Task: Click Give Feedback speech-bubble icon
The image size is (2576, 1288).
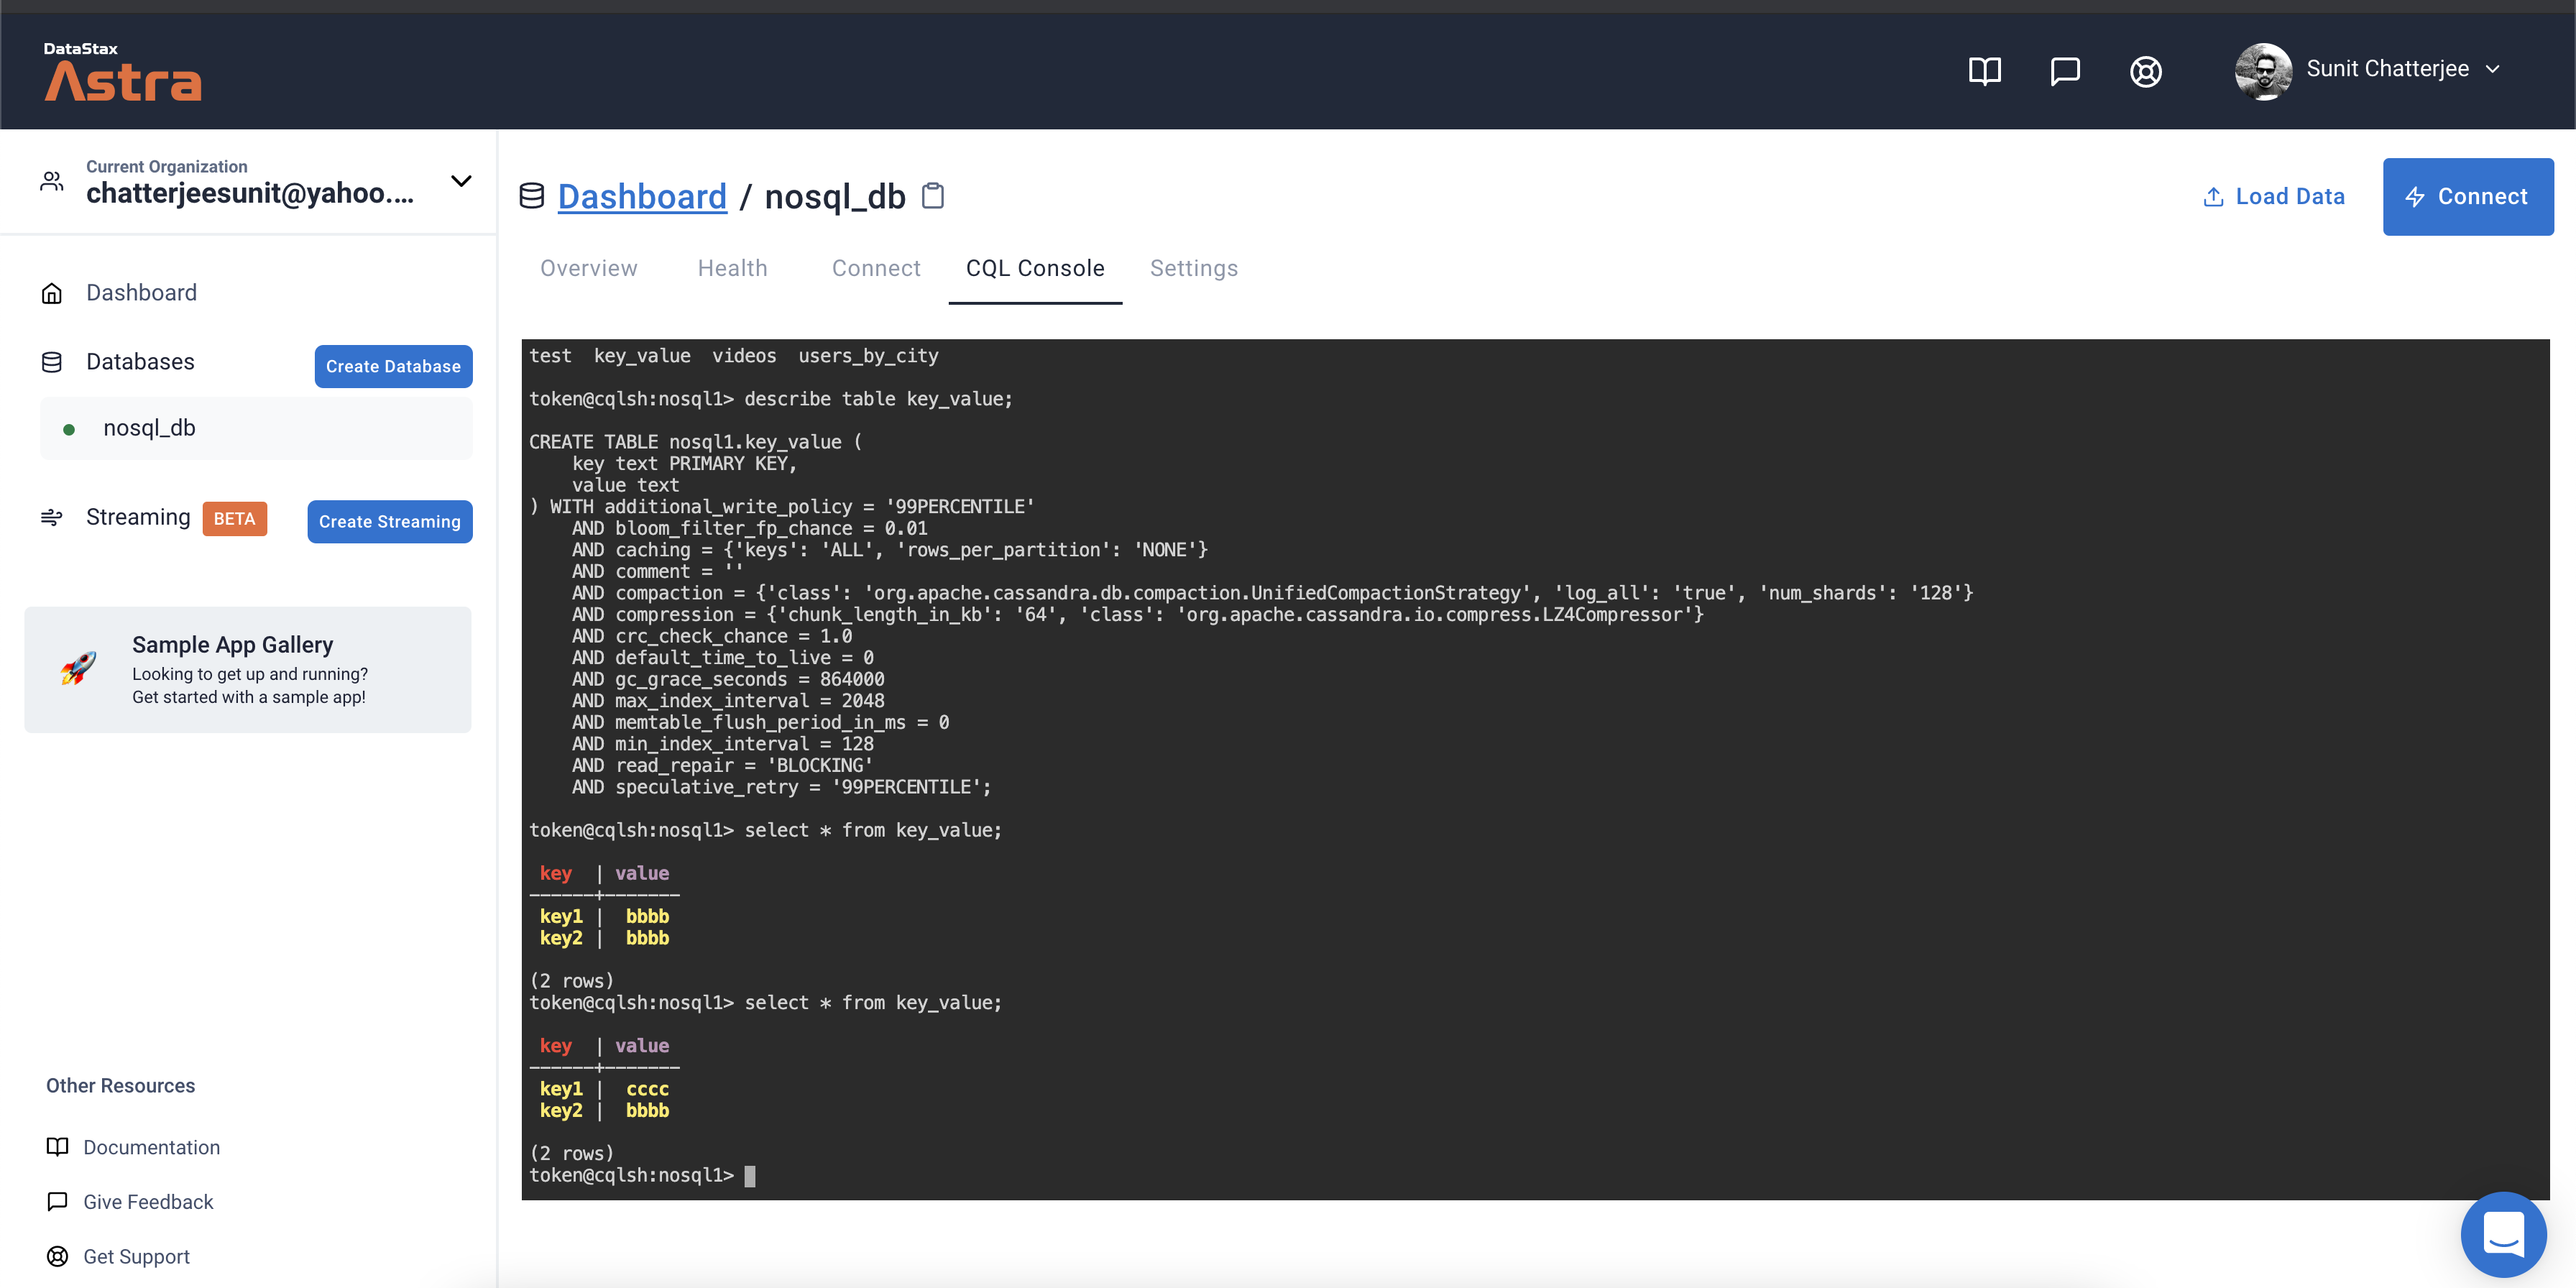Action: (x=57, y=1201)
